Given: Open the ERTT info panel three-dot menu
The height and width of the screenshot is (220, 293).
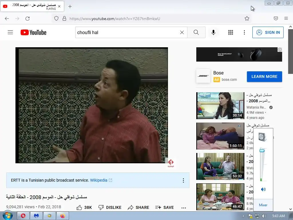Looking at the screenshot, I should point(183,180).
